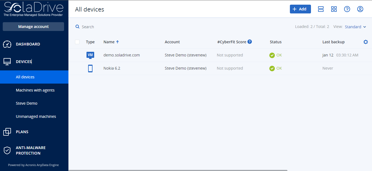Sort by the Last backup column header
The height and width of the screenshot is (171, 372).
(333, 42)
